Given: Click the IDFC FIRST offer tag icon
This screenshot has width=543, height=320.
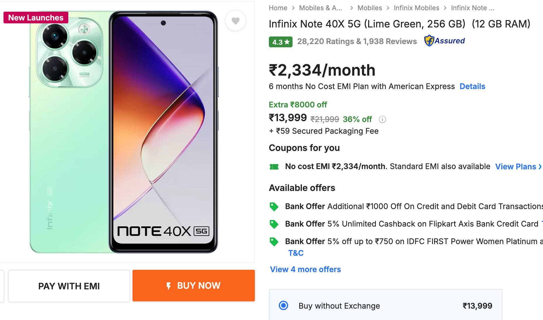Looking at the screenshot, I should [274, 242].
